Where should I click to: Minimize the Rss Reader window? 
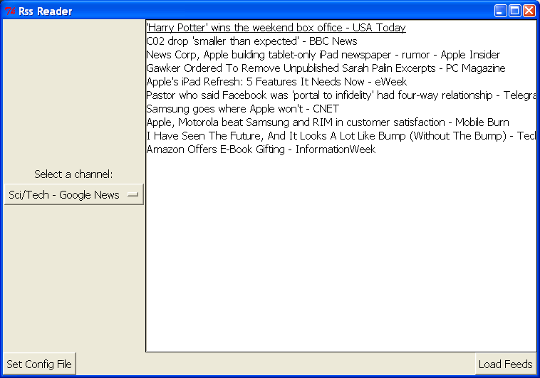[500, 11]
